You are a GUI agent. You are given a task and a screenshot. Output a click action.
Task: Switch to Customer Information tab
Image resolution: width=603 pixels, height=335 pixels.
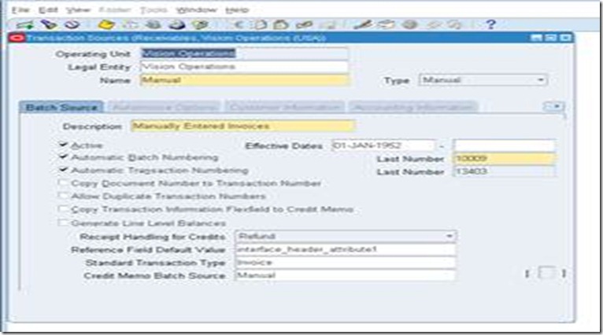click(285, 107)
